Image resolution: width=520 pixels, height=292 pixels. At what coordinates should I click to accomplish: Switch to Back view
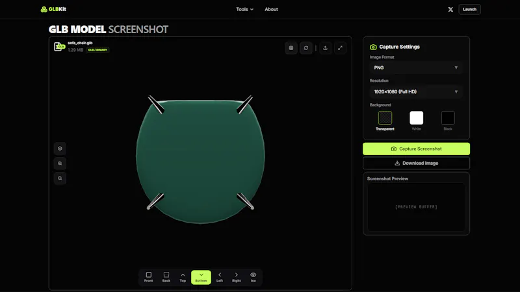click(x=166, y=277)
